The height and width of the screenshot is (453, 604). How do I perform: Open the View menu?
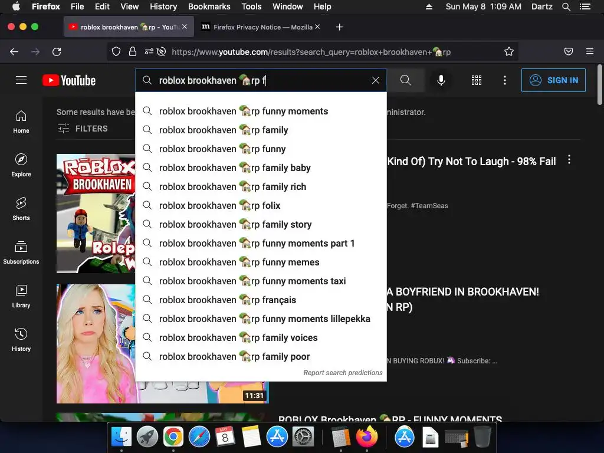coord(129,6)
